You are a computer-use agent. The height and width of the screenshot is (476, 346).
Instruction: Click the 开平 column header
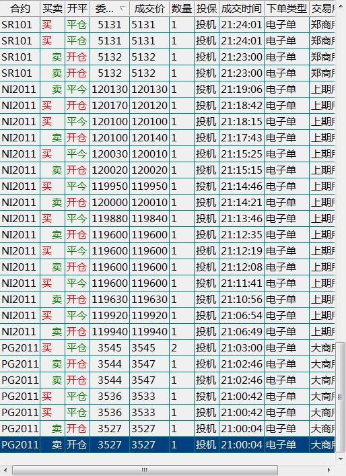77,9
